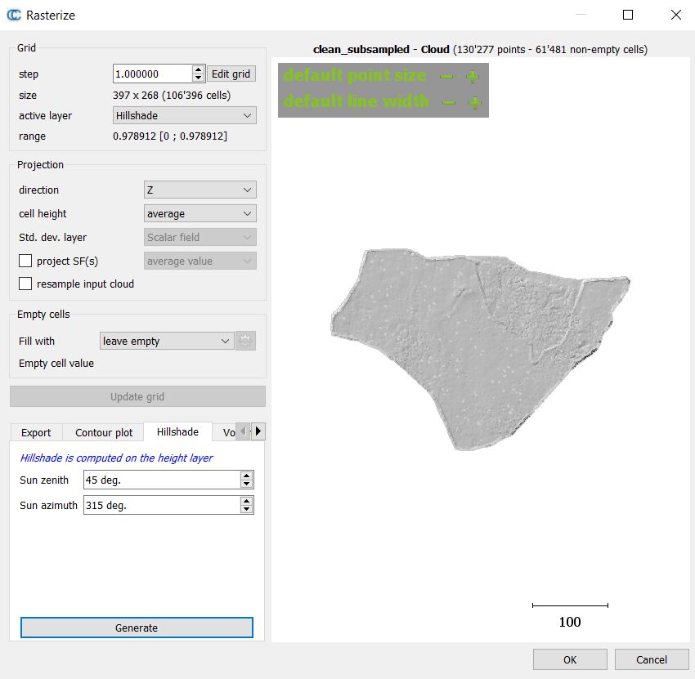Enable the project SF(s) checkbox
The image size is (695, 679).
[x=24, y=261]
